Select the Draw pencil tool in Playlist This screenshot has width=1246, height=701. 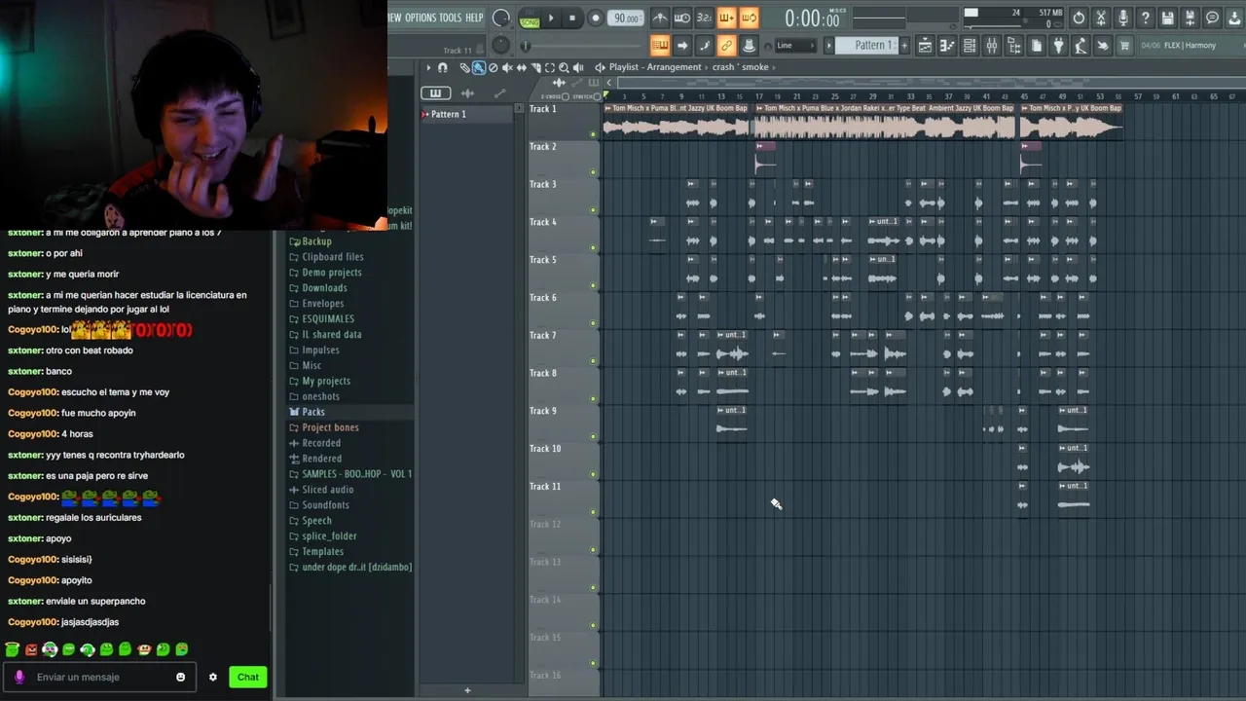pos(465,67)
